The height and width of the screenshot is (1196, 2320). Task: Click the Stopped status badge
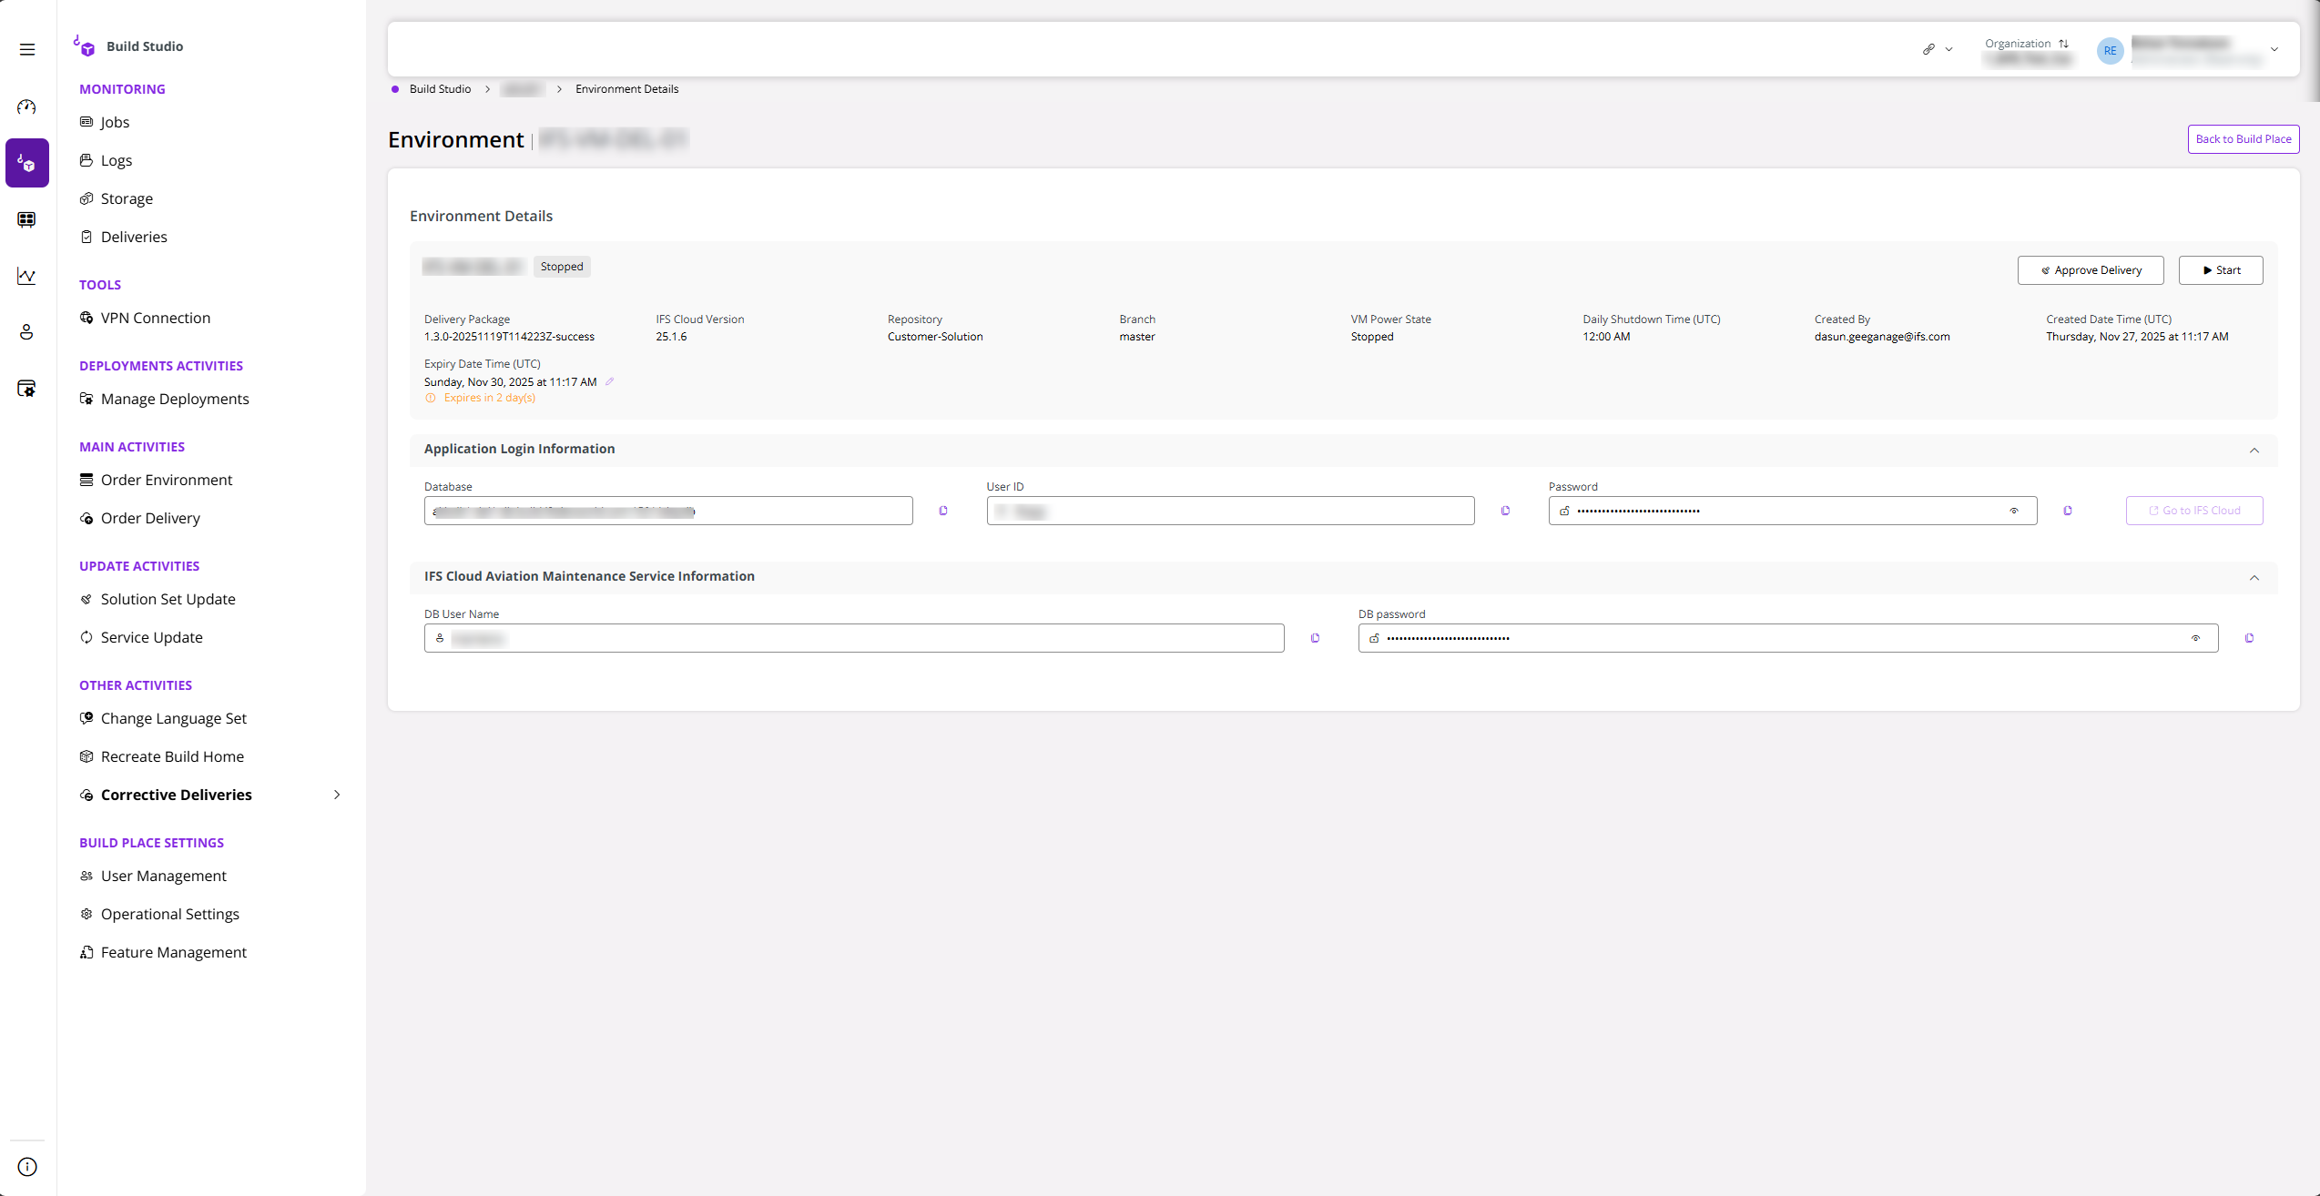562,267
